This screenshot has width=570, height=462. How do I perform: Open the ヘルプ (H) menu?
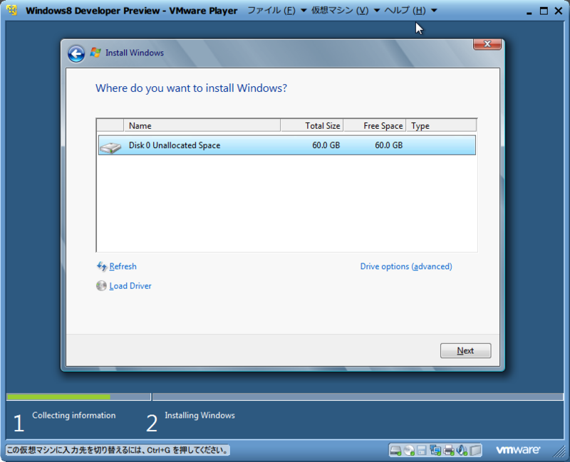pos(405,11)
